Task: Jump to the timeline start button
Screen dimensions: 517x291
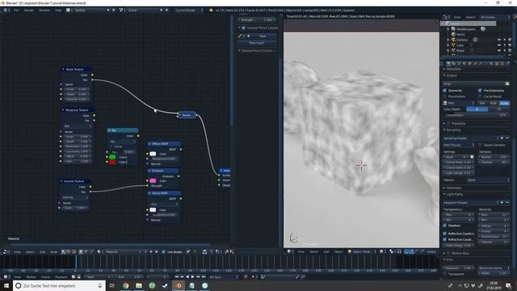Action: (177, 276)
